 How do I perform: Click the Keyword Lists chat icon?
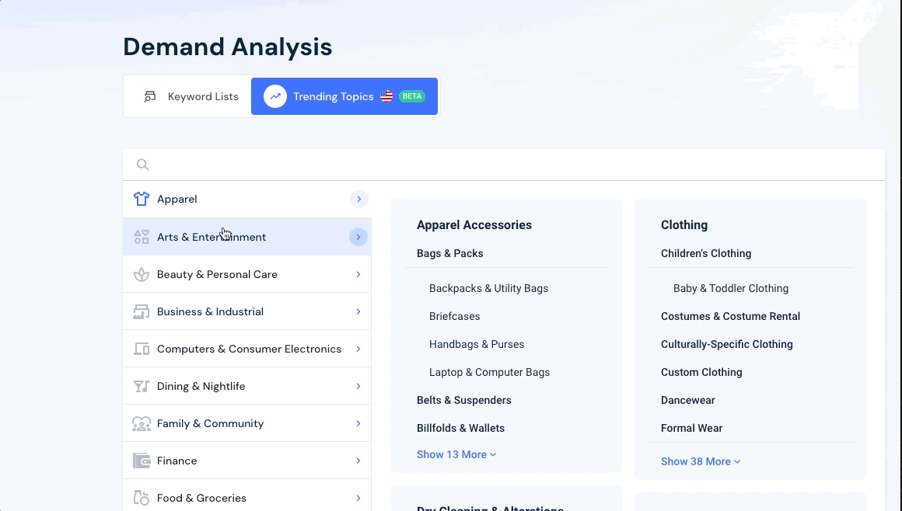tap(149, 96)
